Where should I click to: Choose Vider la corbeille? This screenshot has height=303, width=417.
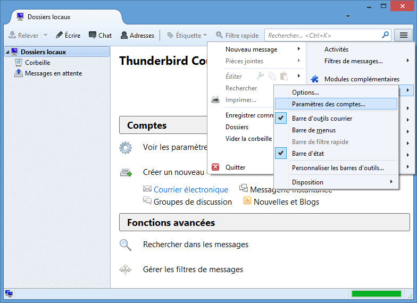pyautogui.click(x=249, y=139)
